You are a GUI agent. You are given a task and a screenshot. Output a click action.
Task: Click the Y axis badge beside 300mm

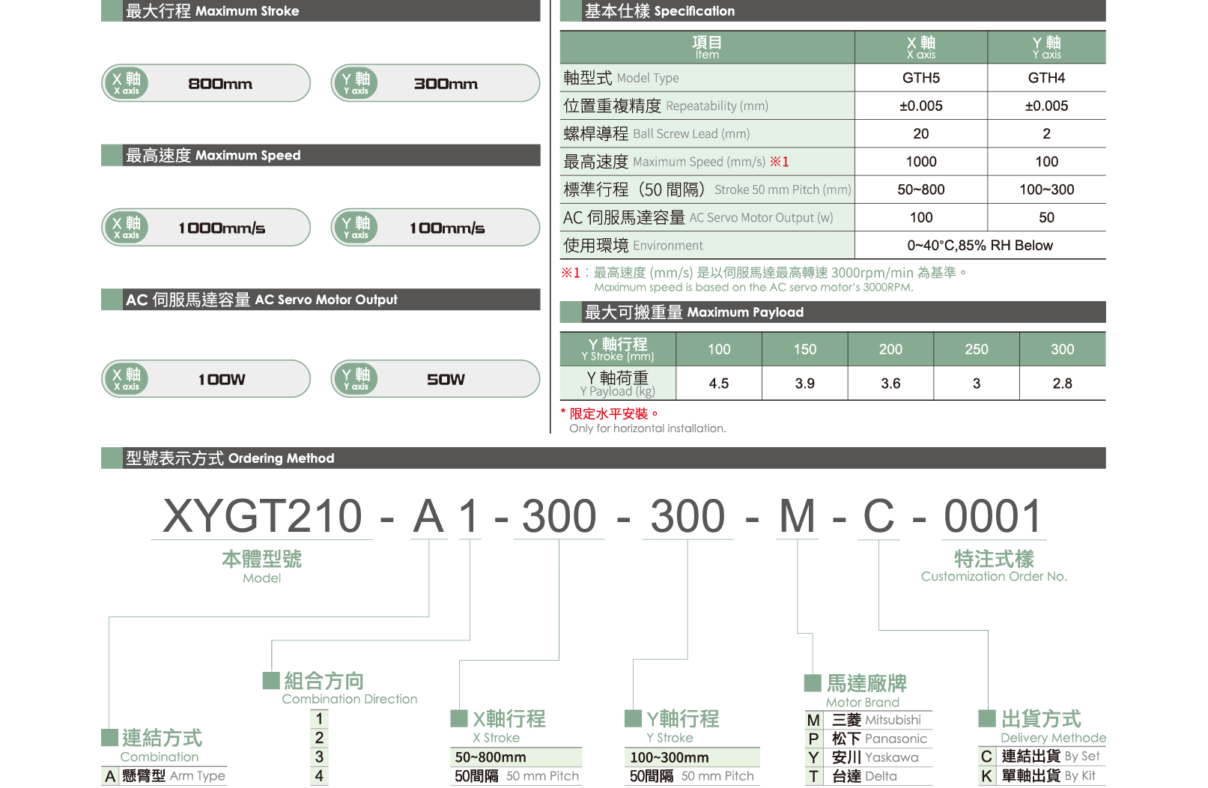click(x=355, y=83)
